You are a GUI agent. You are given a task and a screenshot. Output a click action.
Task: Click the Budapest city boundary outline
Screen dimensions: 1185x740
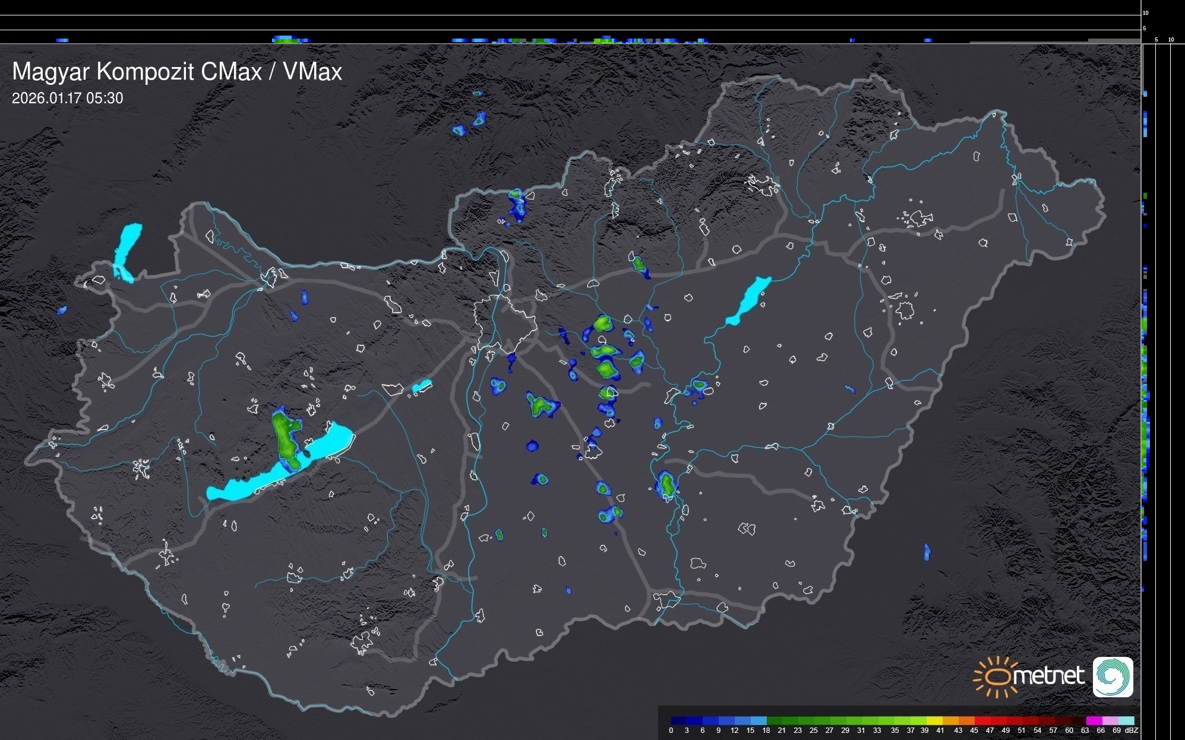pyautogui.click(x=505, y=323)
